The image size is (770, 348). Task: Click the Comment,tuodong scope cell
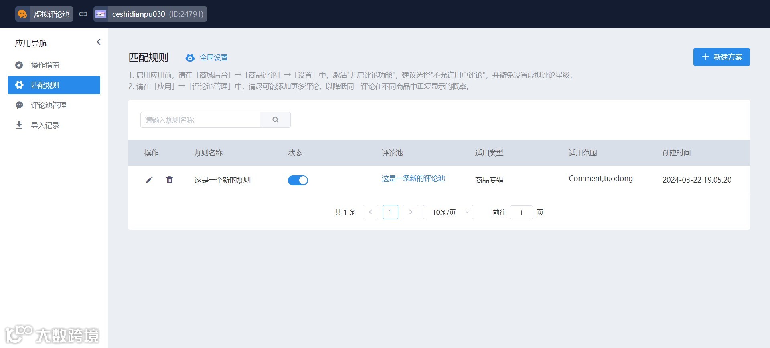pos(601,179)
